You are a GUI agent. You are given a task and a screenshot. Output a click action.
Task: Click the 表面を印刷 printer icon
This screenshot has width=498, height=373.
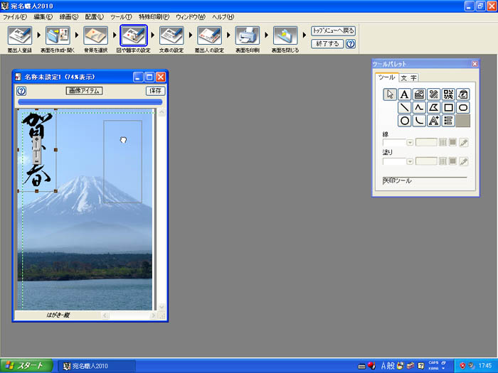point(246,36)
